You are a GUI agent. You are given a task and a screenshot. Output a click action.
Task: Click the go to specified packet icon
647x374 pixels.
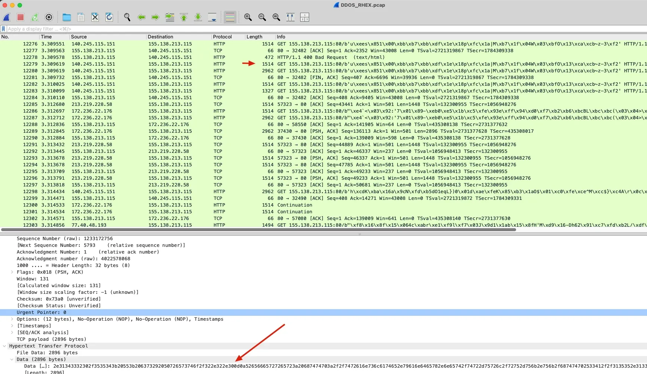click(x=170, y=17)
